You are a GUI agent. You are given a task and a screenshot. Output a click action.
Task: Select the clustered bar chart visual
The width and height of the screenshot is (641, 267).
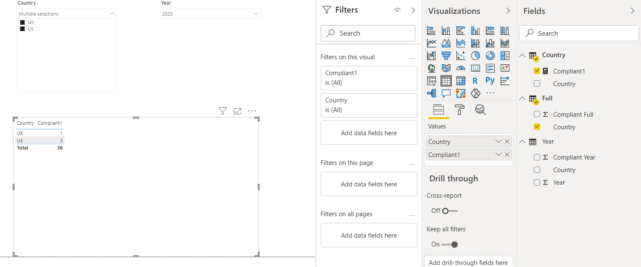(461, 31)
